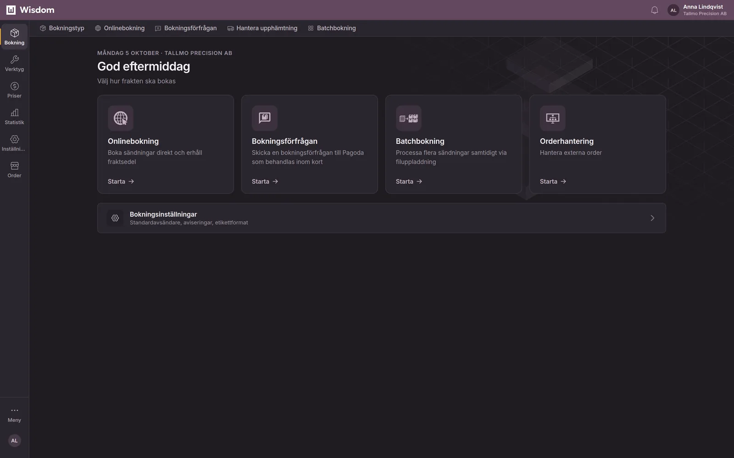Start Orderhantering via its Starta link
Image resolution: width=734 pixels, height=458 pixels.
tap(553, 181)
